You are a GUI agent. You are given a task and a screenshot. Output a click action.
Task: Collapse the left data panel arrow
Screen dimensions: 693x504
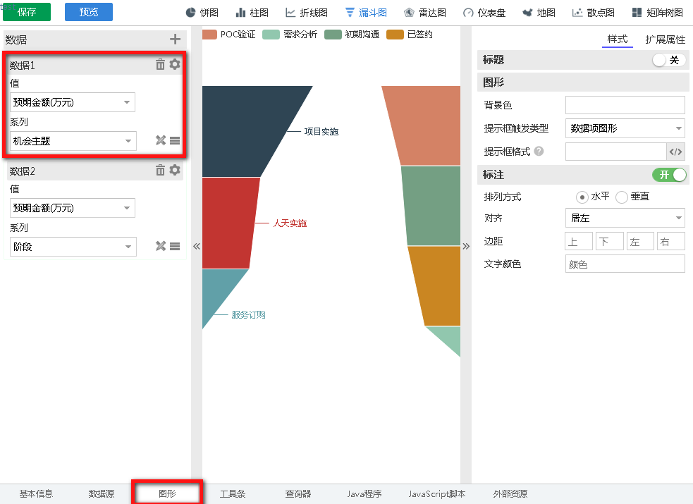coord(197,247)
